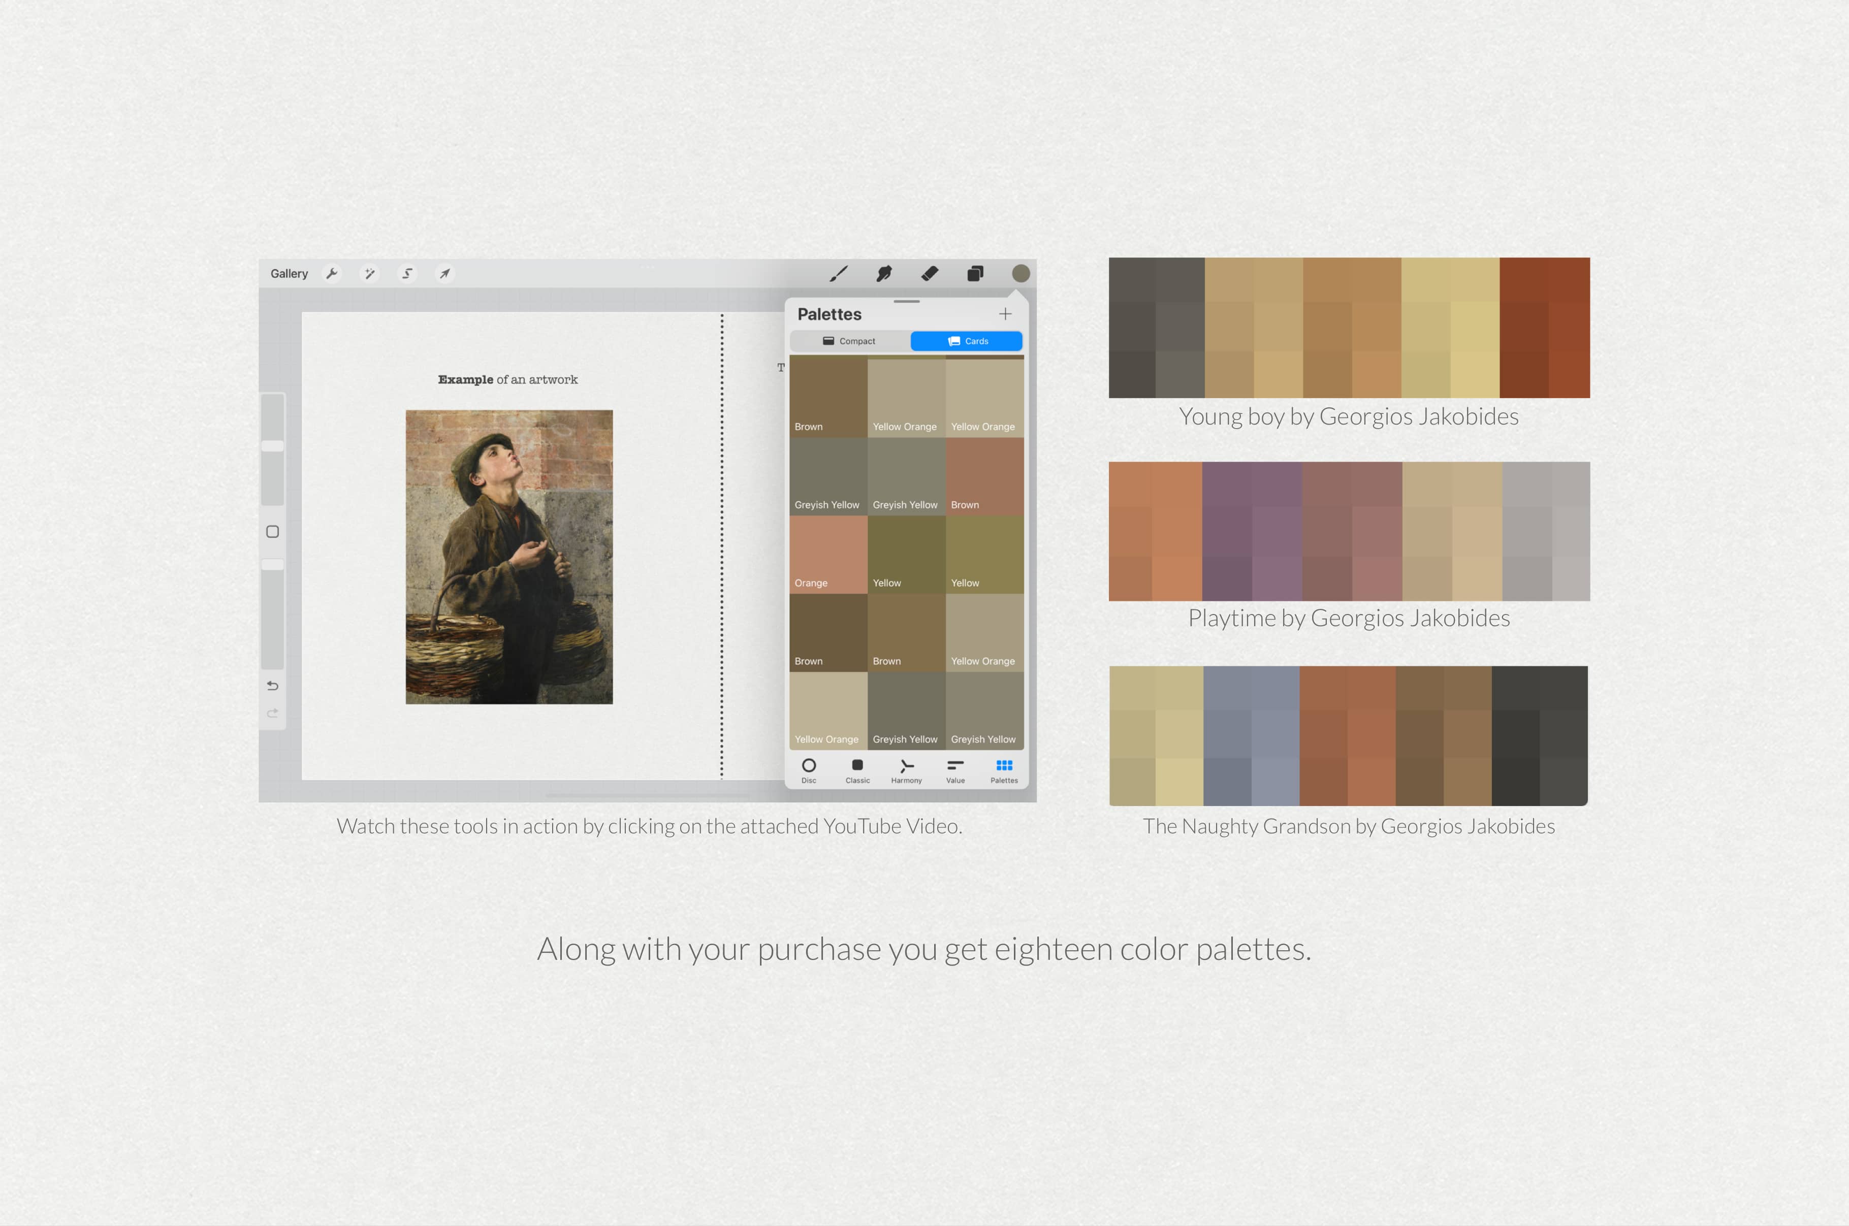Click the boy painting artwork thumbnail
This screenshot has width=1849, height=1226.
point(509,557)
